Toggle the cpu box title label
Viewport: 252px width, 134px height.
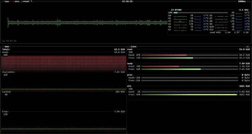point(6,1)
